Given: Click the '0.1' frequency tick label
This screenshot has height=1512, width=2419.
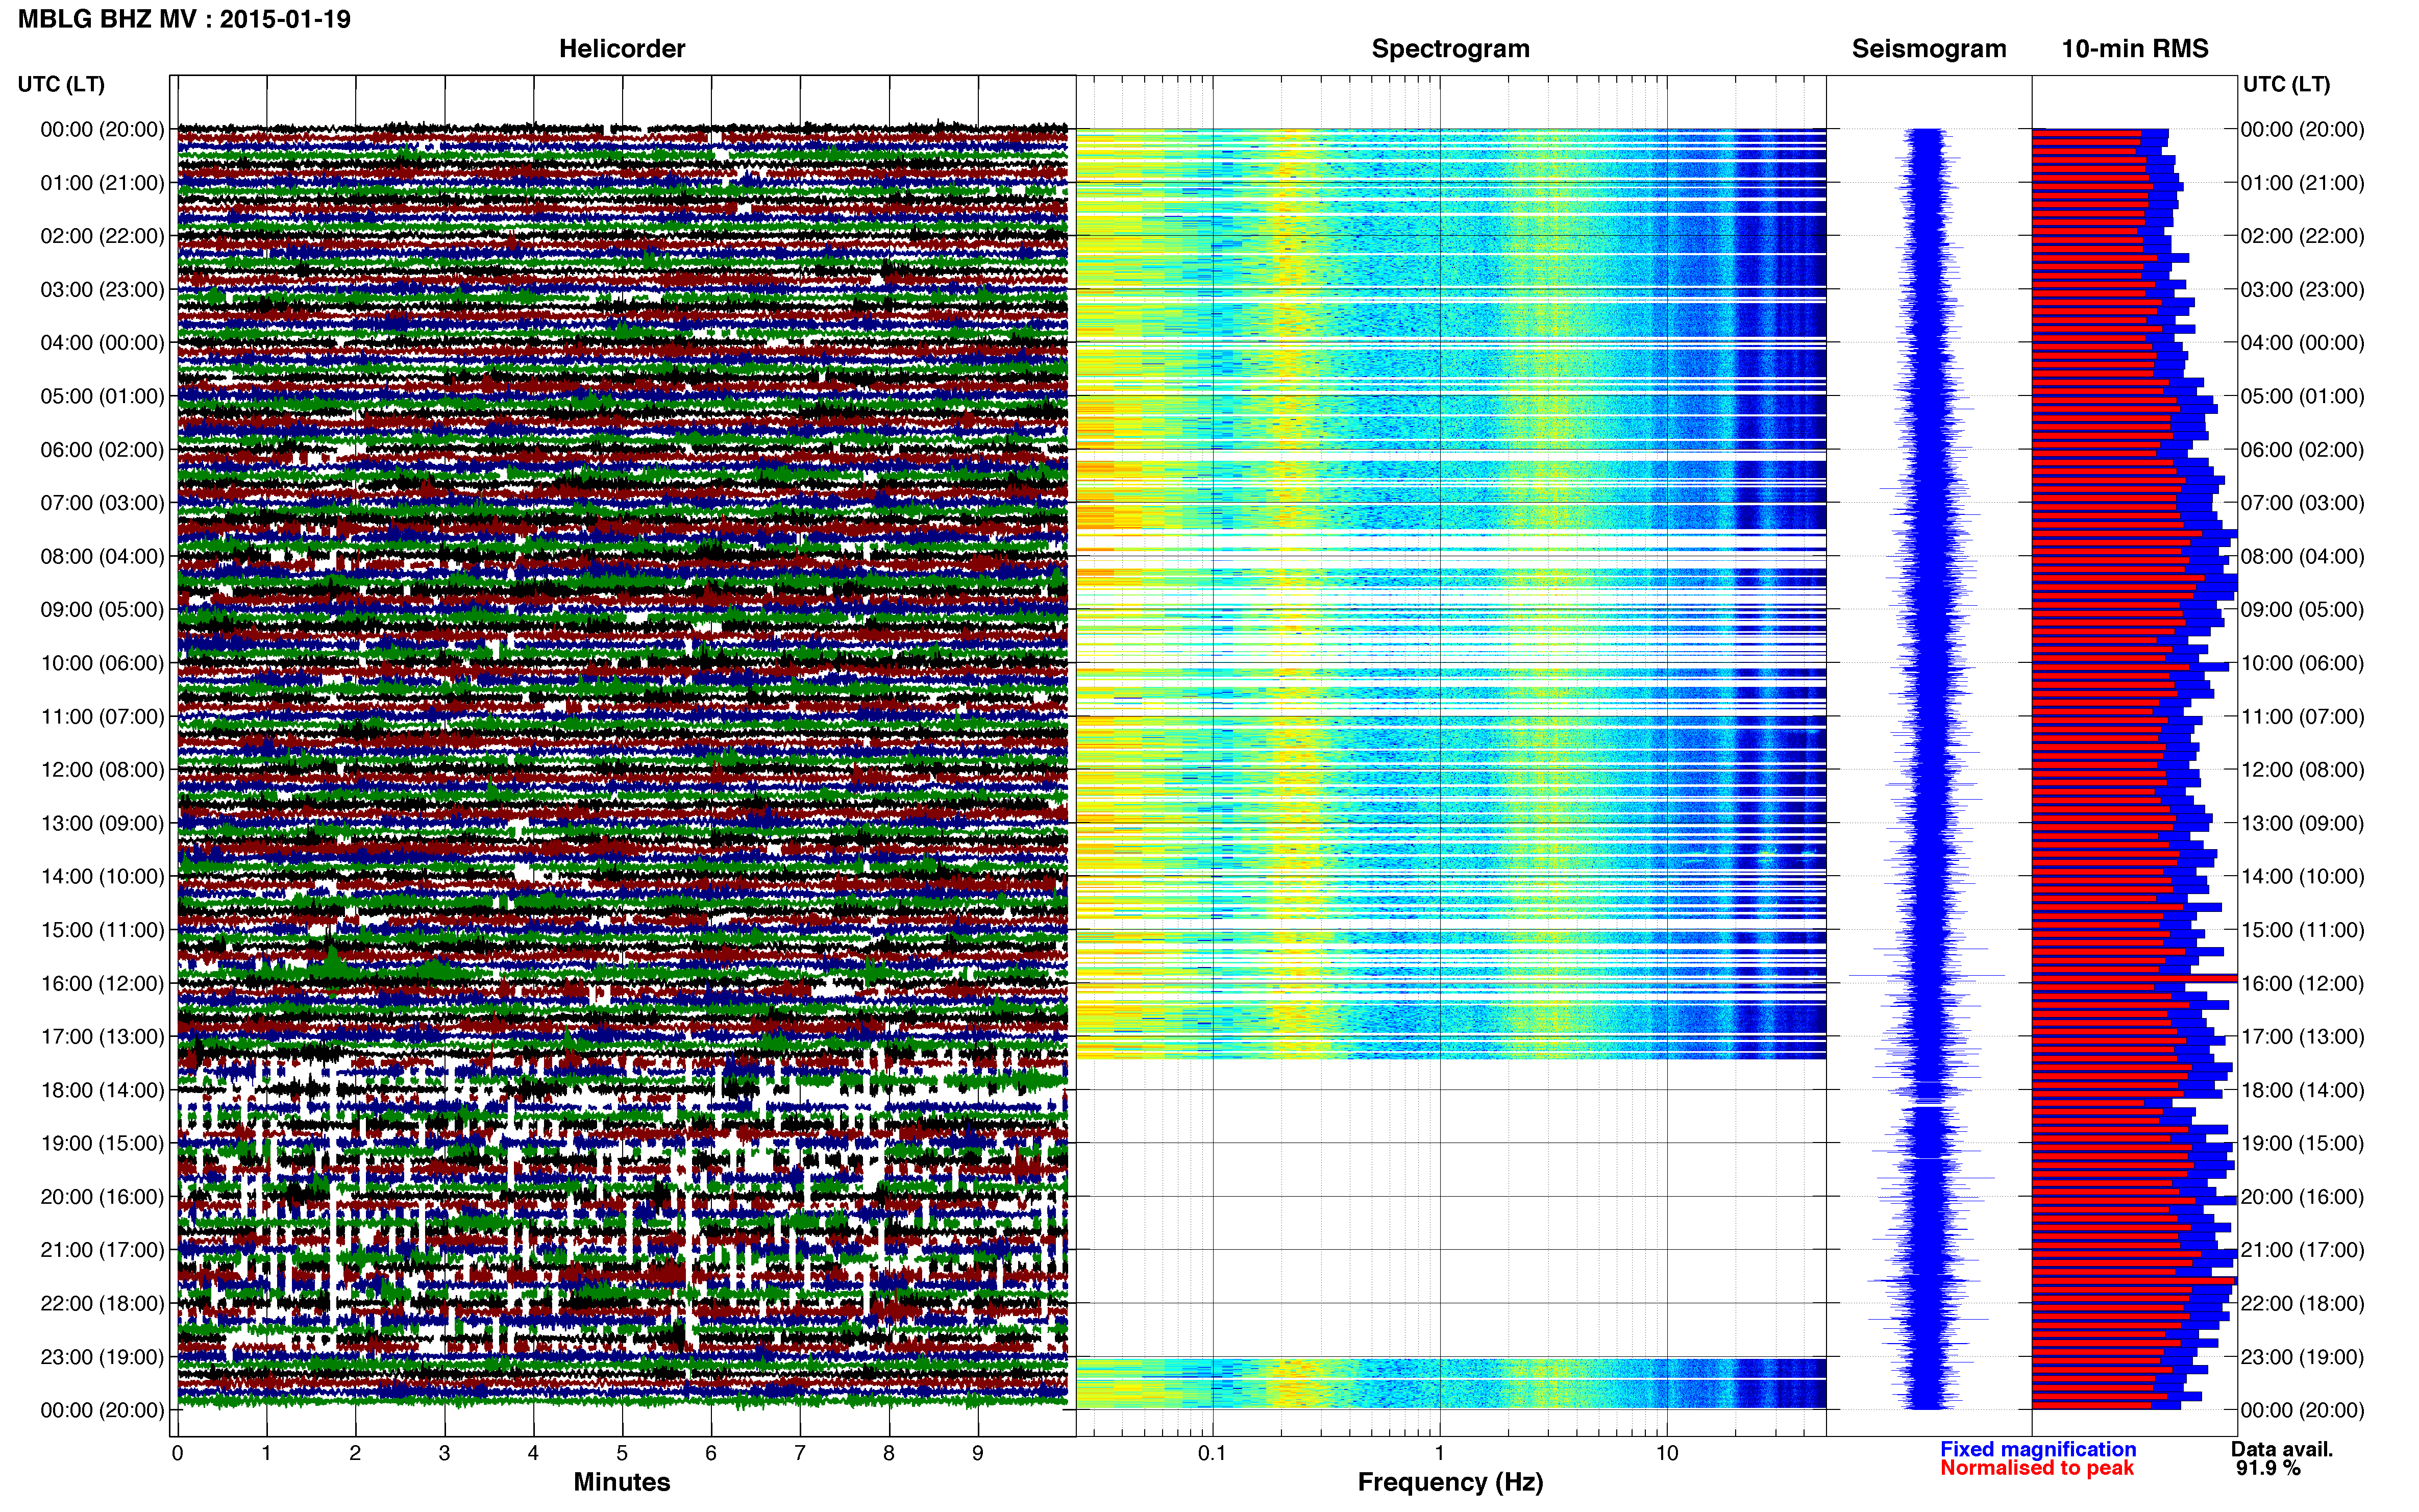Looking at the screenshot, I should pos(1212,1453).
